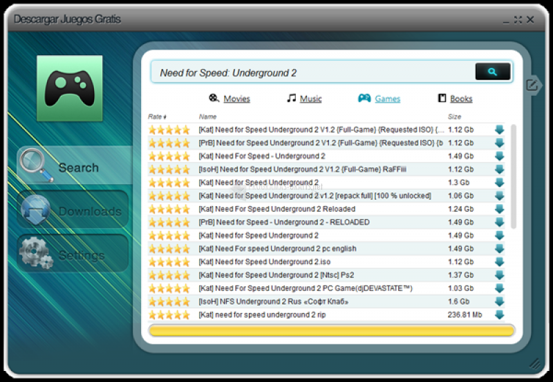Switch to the Movies category
The image size is (553, 382).
pyautogui.click(x=229, y=99)
